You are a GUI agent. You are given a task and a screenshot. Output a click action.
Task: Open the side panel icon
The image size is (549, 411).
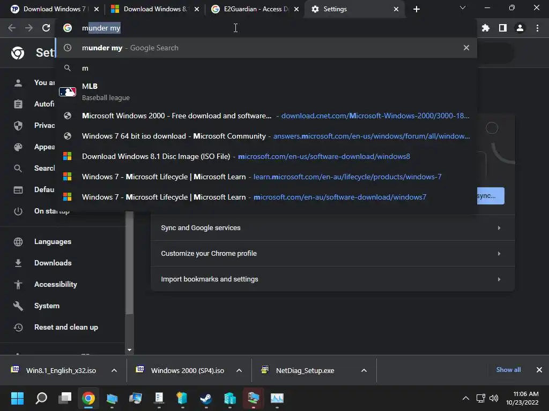tap(503, 28)
